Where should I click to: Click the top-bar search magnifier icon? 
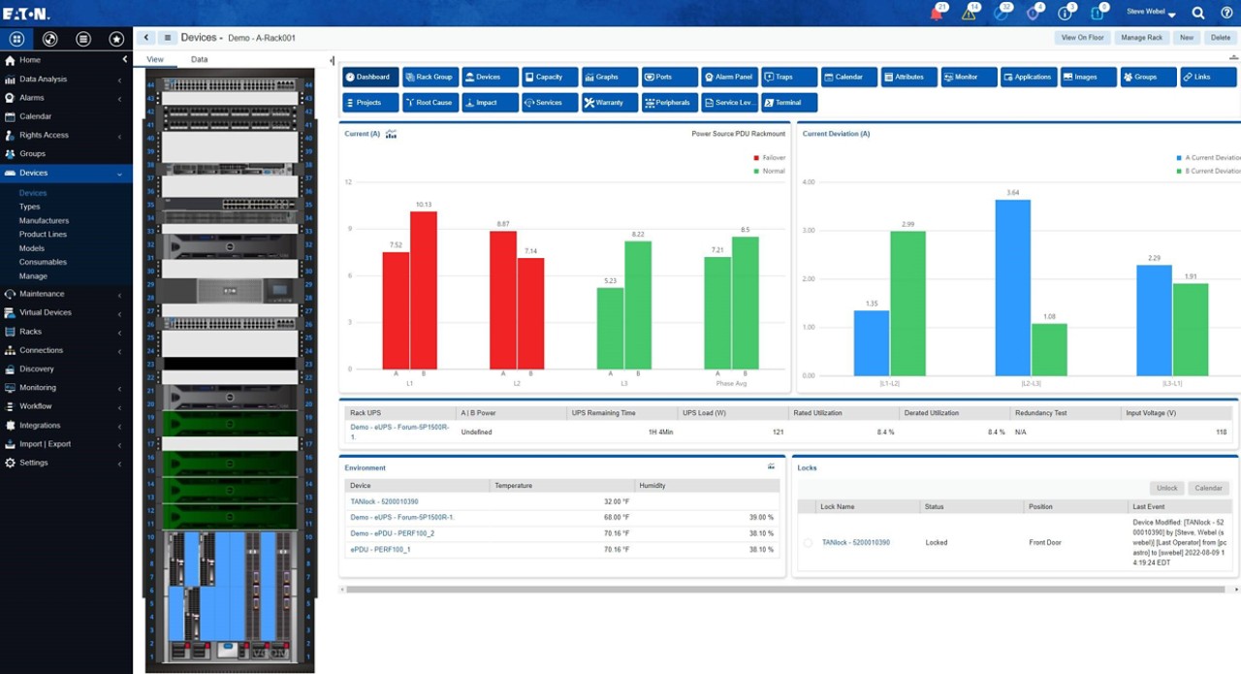(1198, 14)
